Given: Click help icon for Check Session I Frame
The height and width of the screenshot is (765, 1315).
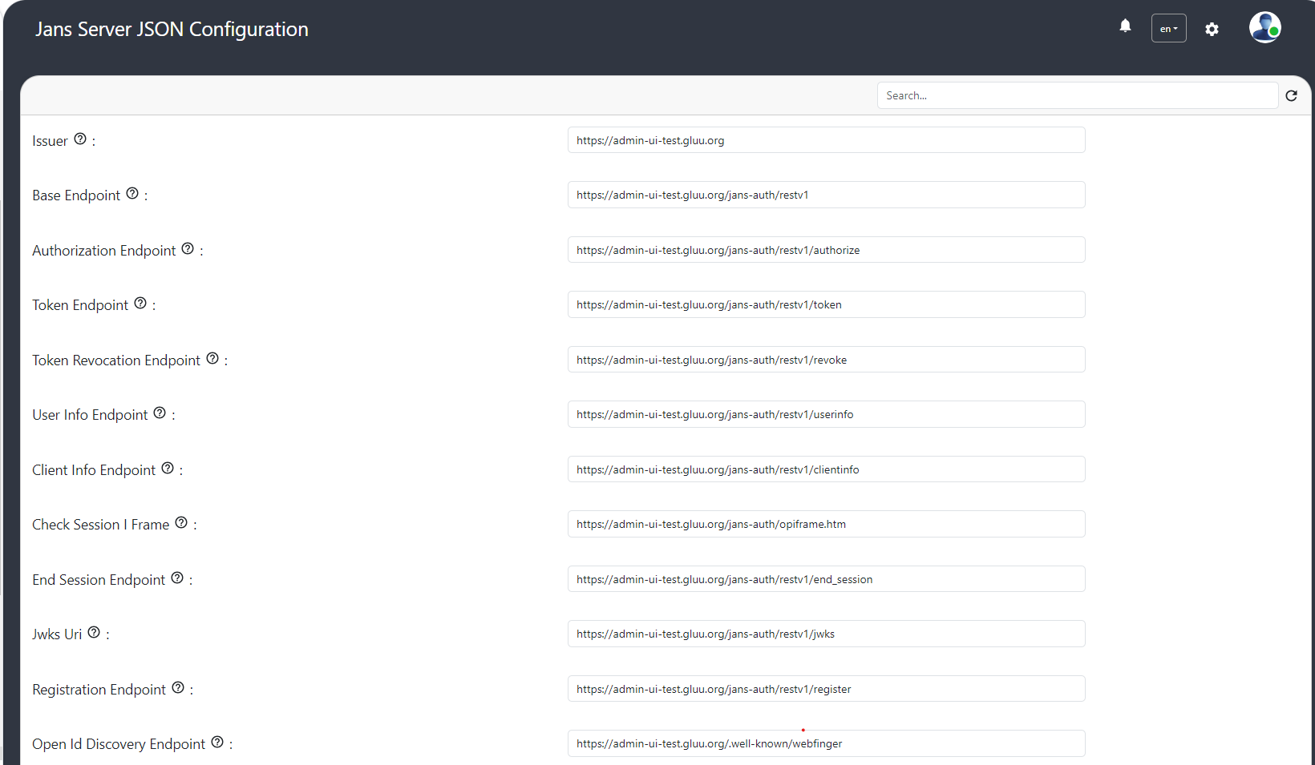Looking at the screenshot, I should click(x=181, y=523).
